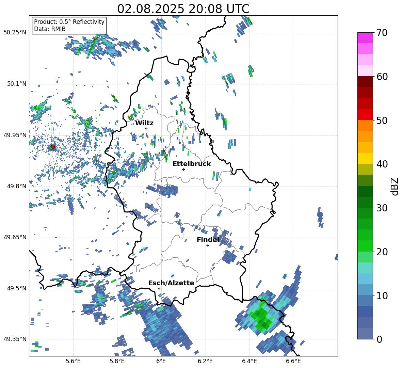This screenshot has width=403, height=368.
Task: Click the 50 value on the colorbar
Action: coord(382,120)
